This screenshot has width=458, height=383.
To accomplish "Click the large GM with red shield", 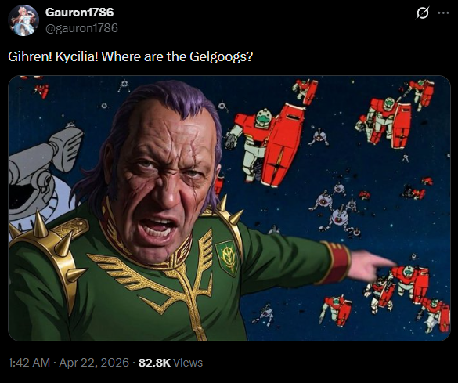I will [265, 145].
